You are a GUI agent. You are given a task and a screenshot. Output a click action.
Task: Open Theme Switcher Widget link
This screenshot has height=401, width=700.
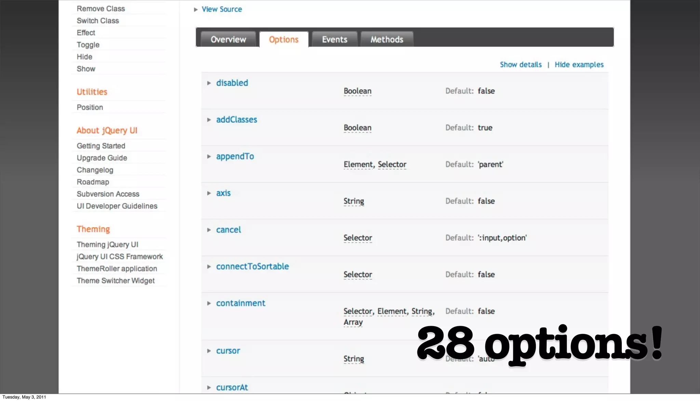tap(116, 281)
